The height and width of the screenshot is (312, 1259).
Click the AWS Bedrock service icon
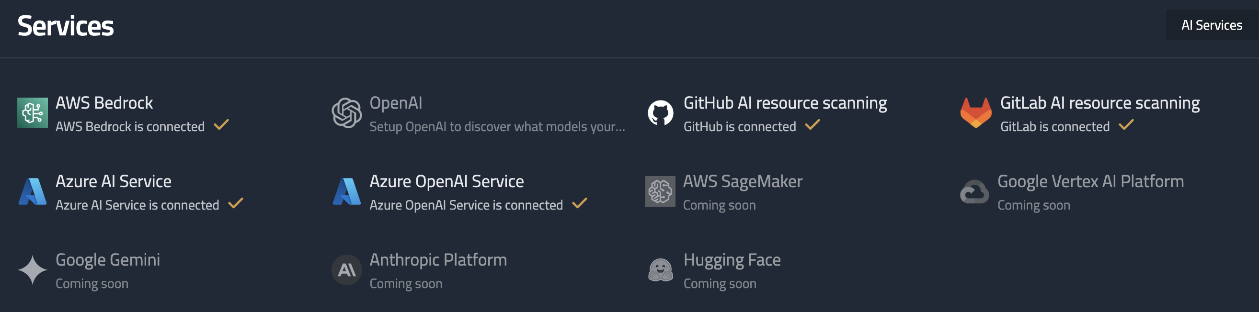coord(32,113)
